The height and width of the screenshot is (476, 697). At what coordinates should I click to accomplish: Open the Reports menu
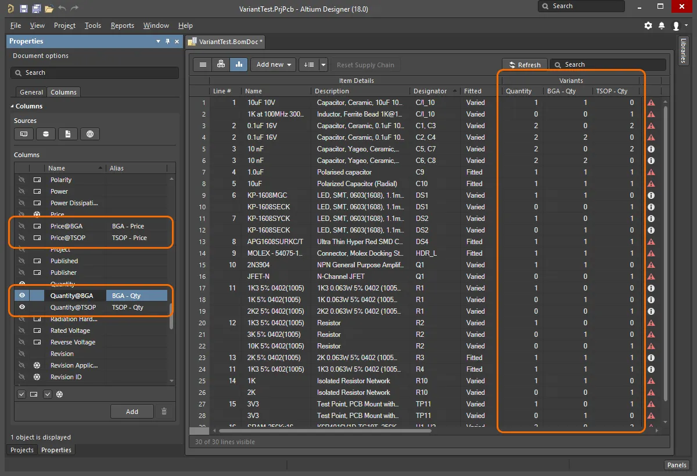coord(122,26)
